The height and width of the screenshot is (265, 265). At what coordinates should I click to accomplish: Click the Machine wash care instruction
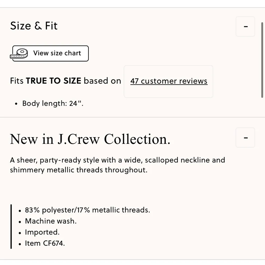50,221
